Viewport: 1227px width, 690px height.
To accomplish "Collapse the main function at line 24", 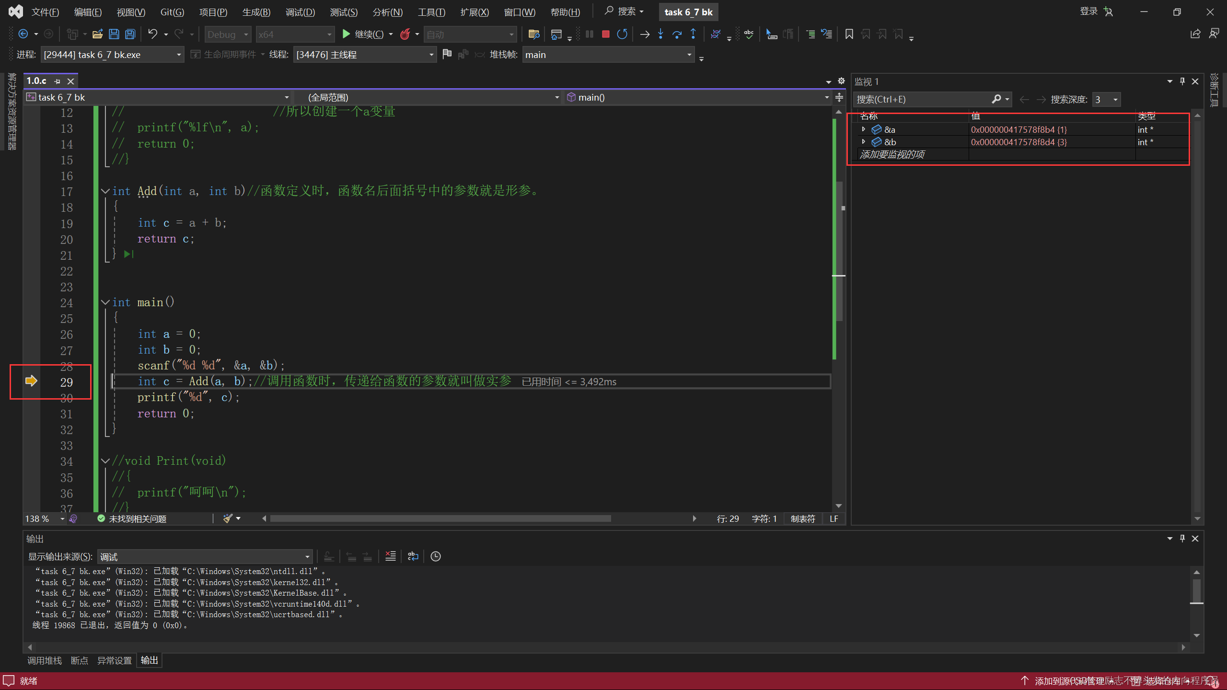I will coord(105,302).
